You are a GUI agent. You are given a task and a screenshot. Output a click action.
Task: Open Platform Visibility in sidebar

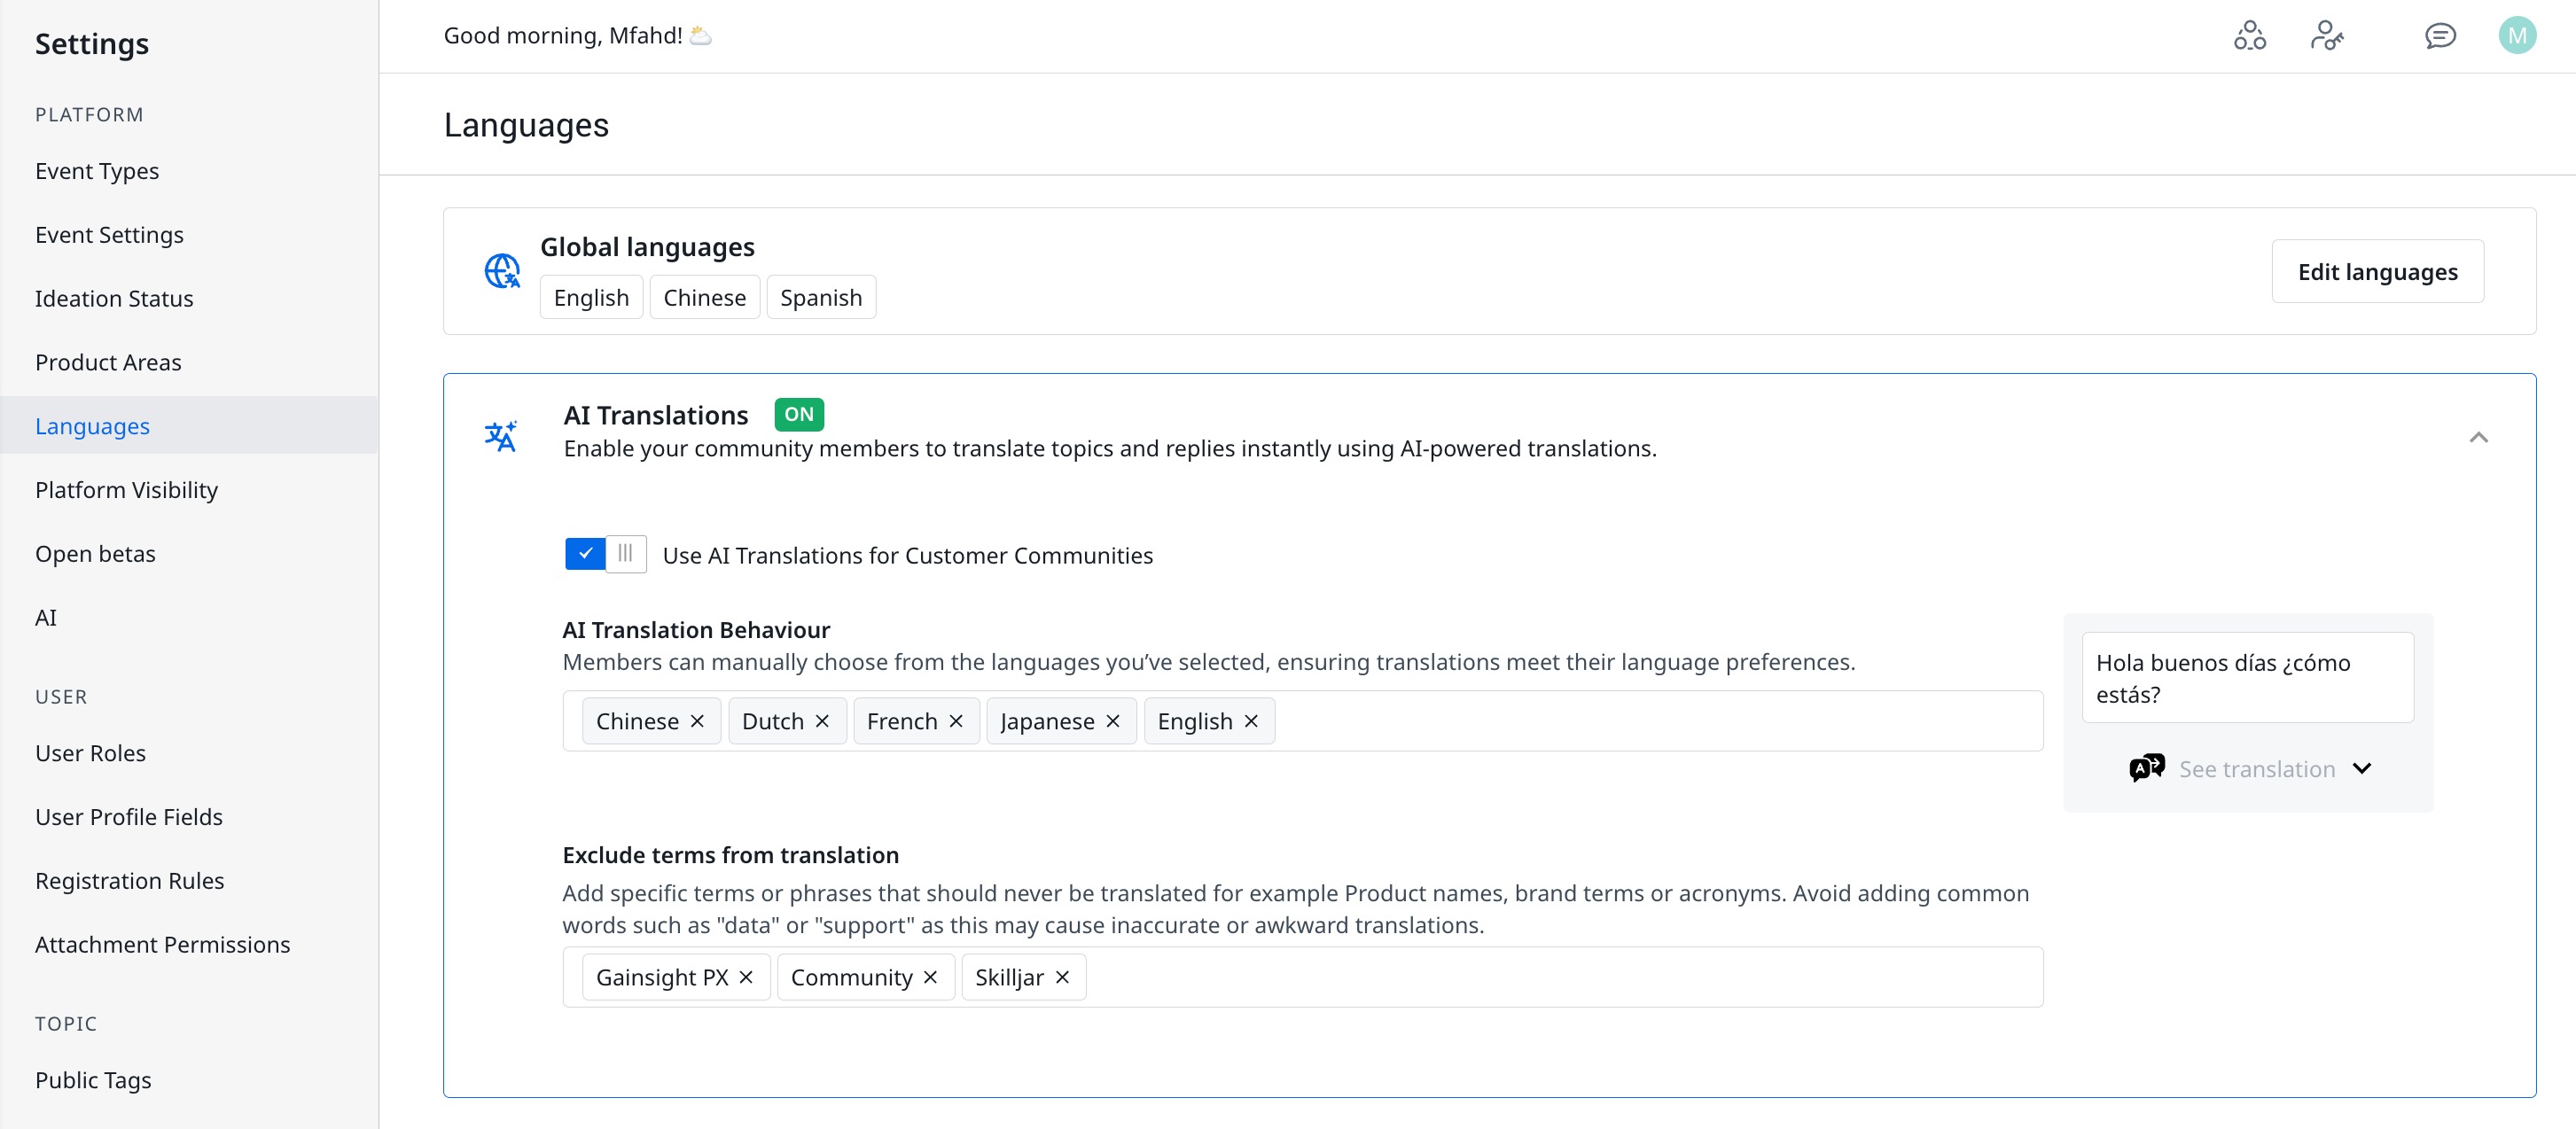(126, 490)
